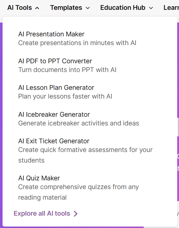Click 'Plan your lessons faster with AI' text
This screenshot has width=179, height=228.
[x=65, y=96]
